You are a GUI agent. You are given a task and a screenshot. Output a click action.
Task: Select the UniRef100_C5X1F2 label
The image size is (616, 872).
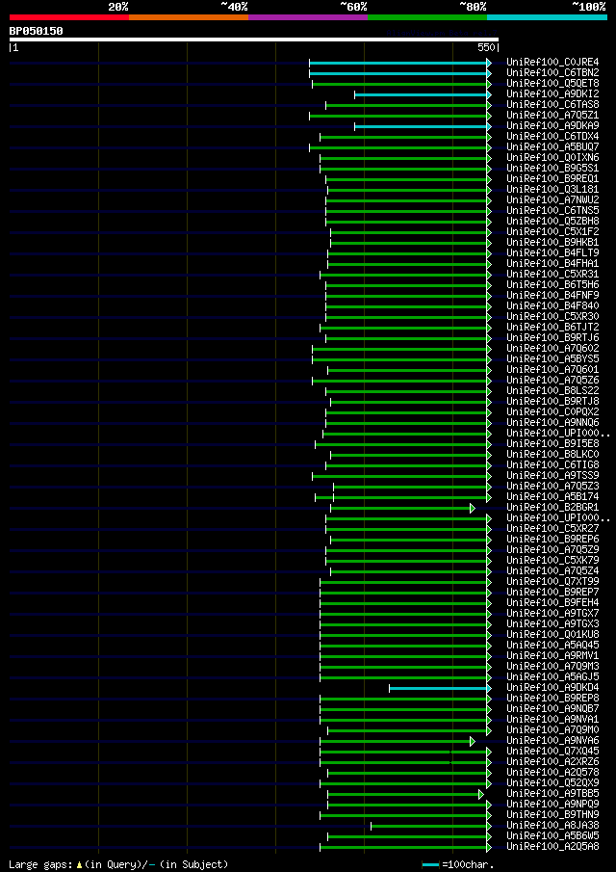coord(552,231)
